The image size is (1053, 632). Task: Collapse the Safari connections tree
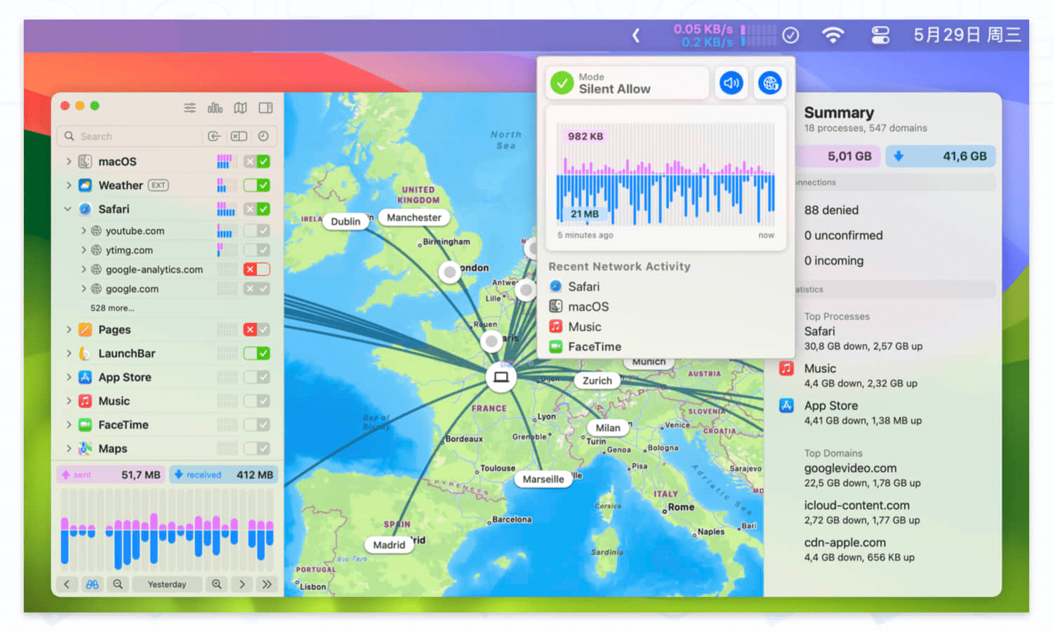click(68, 209)
